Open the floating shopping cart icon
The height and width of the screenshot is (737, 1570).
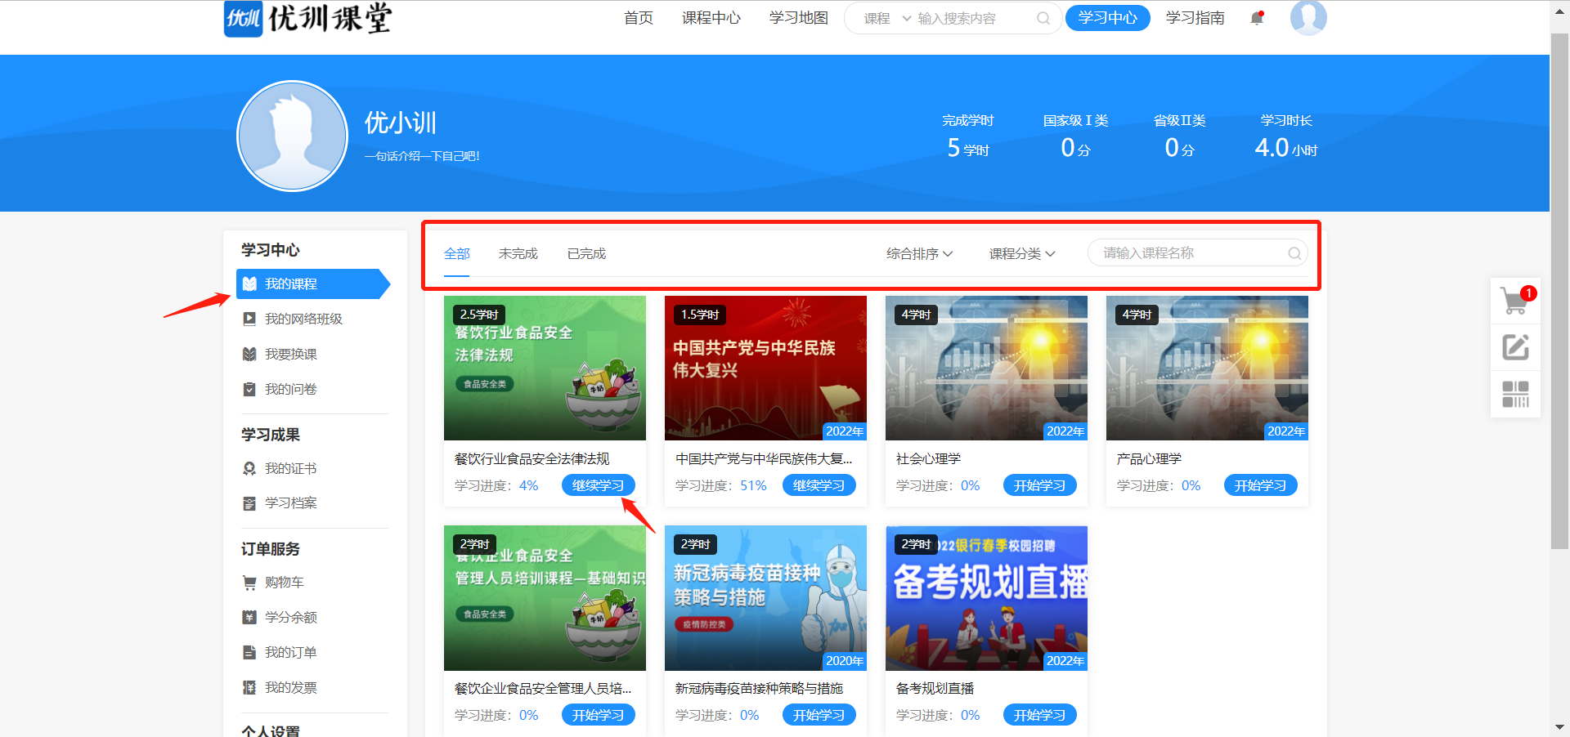(1514, 301)
